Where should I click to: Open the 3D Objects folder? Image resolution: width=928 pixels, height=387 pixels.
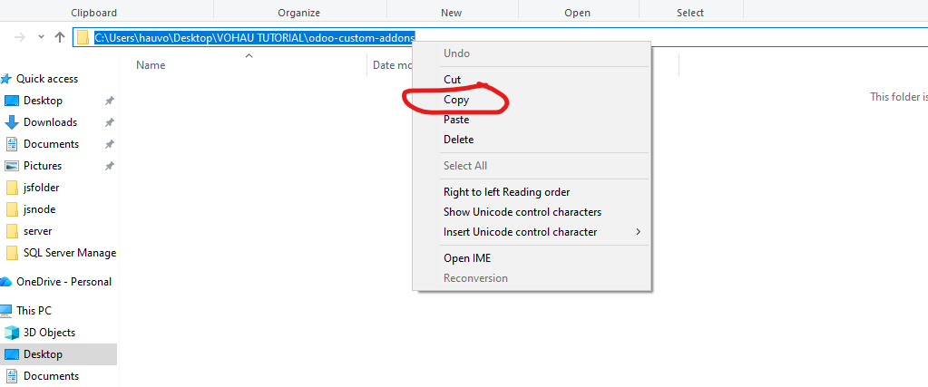pos(49,333)
